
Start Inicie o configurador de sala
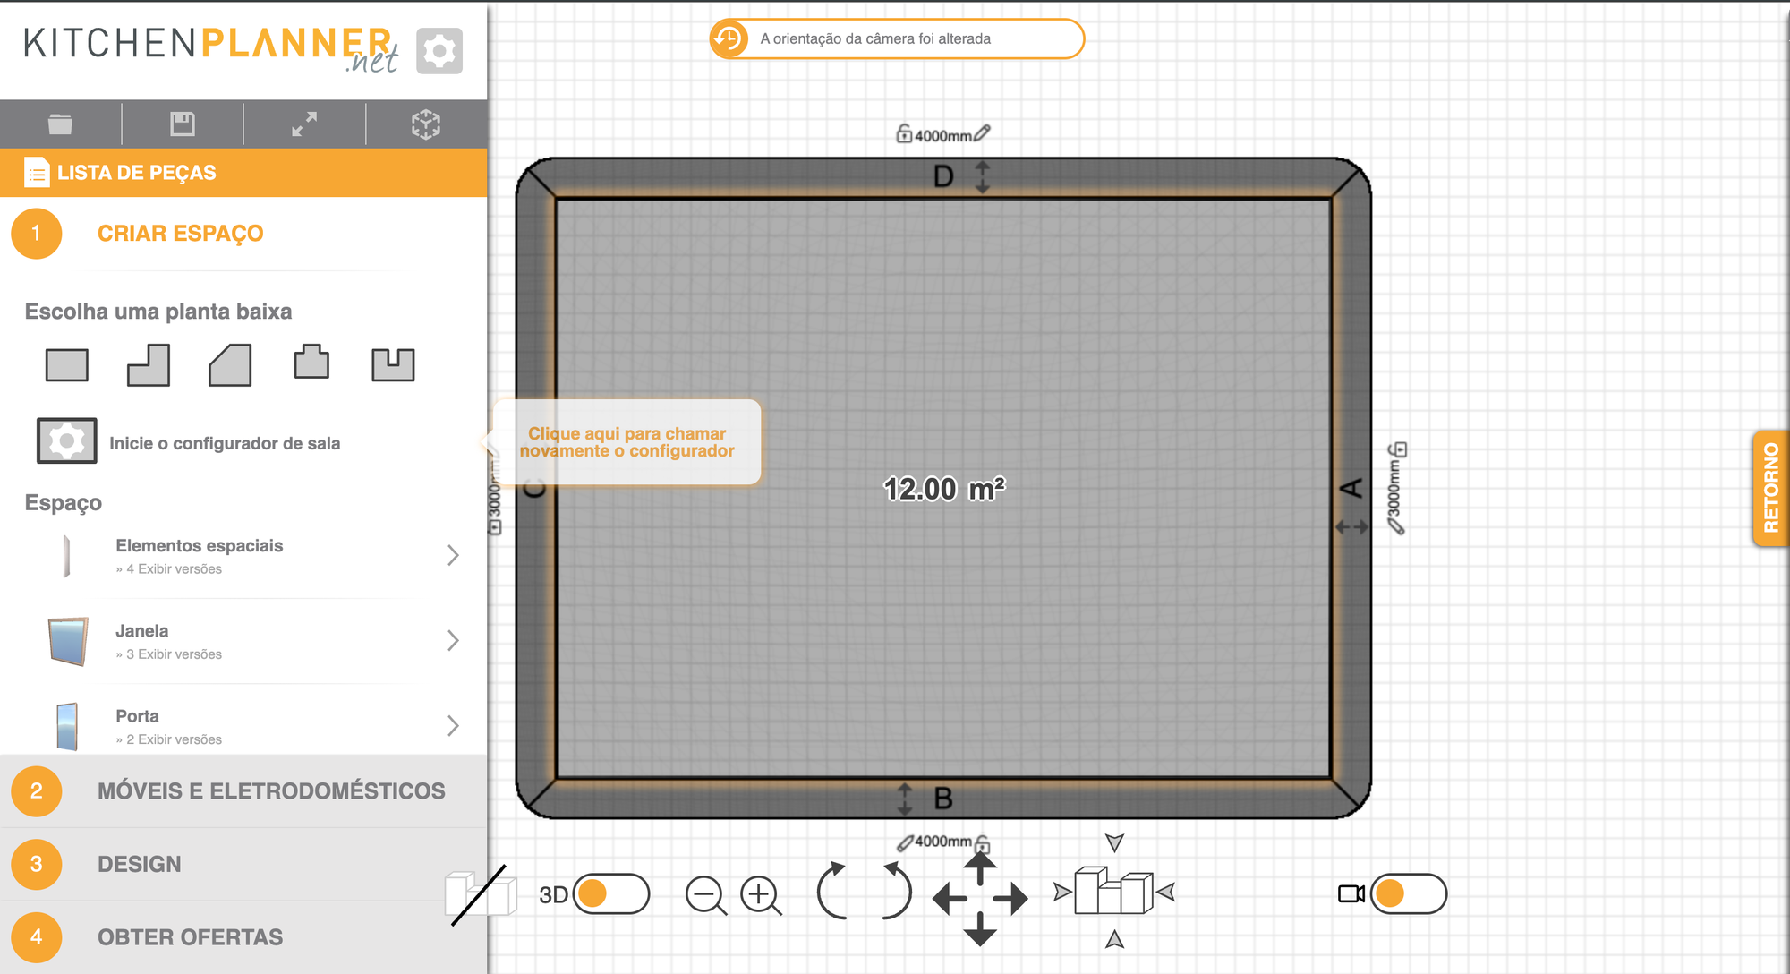coord(226,441)
